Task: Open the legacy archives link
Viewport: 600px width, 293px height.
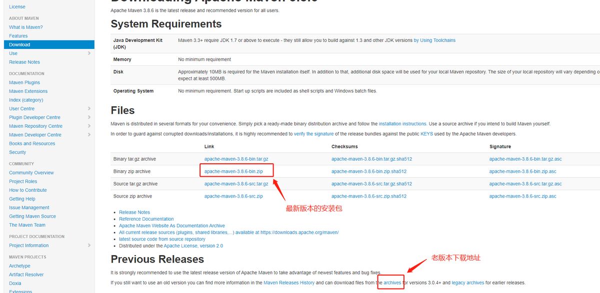Action: (x=468, y=283)
